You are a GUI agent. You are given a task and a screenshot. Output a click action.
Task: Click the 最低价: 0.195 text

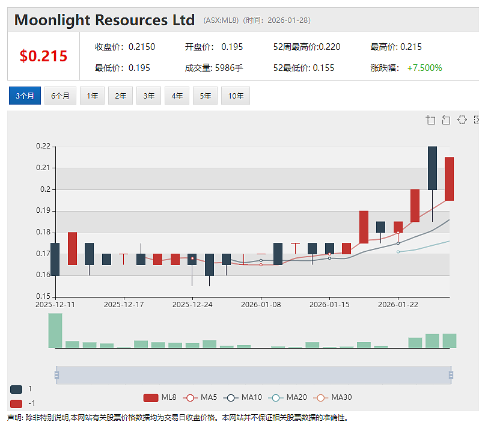(123, 68)
